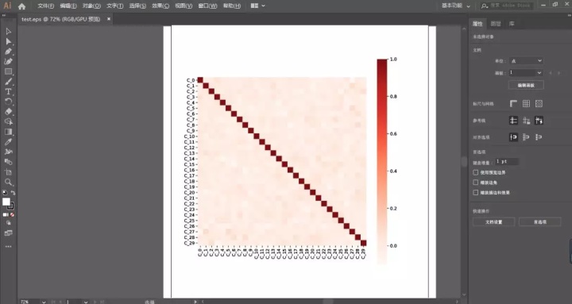Image resolution: width=572 pixels, height=304 pixels.
Task: Select the Pen tool
Action: [9, 52]
